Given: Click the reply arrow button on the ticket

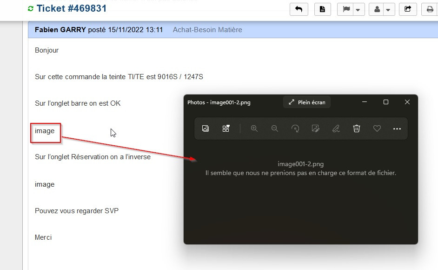Looking at the screenshot, I should click(x=299, y=9).
